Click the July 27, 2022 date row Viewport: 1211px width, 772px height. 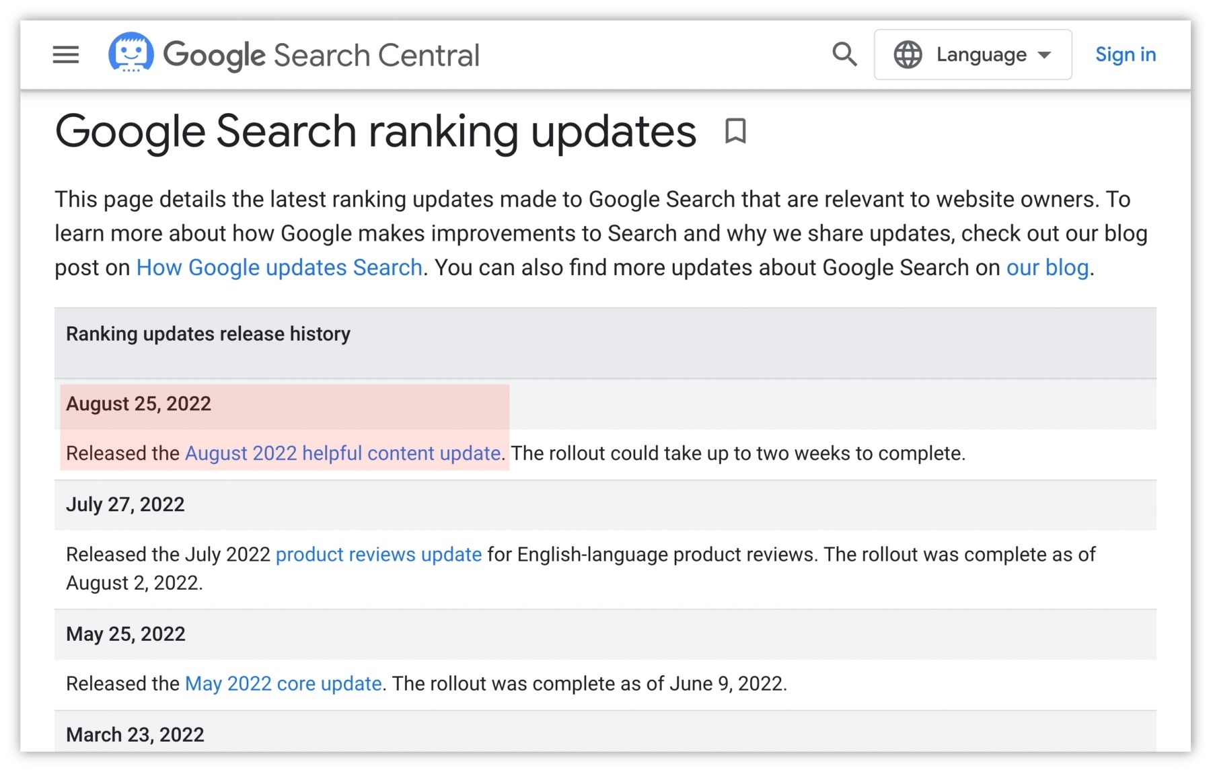pyautogui.click(x=125, y=504)
